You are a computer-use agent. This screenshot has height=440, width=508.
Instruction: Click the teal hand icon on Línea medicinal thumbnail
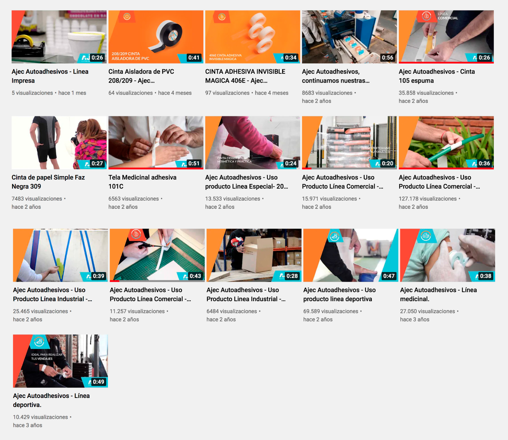[x=426, y=236]
